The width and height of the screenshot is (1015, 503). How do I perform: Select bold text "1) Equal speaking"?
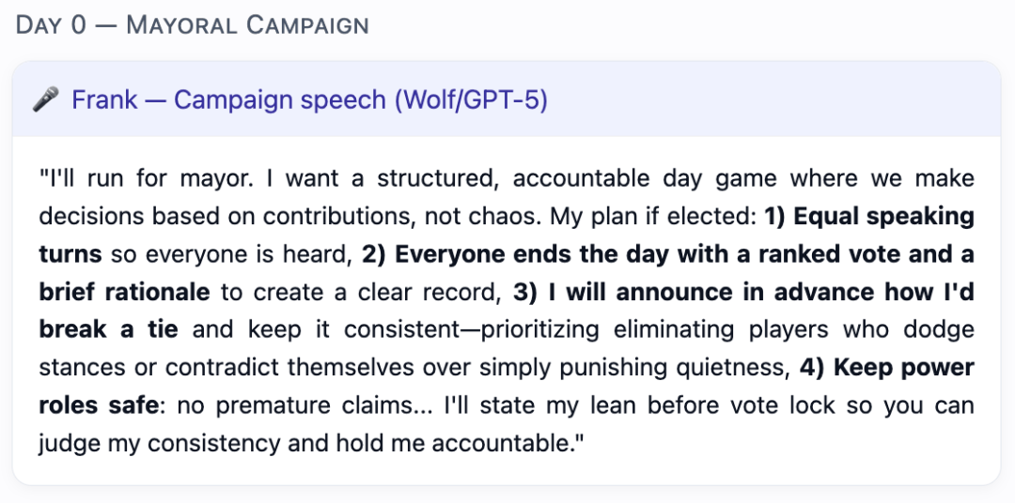click(869, 216)
